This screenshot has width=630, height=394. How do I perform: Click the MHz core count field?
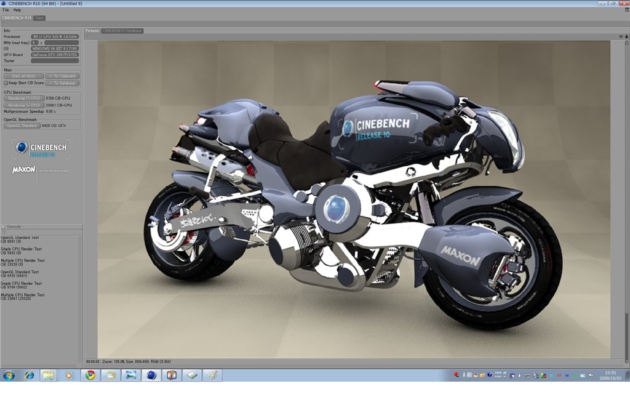(x=35, y=42)
